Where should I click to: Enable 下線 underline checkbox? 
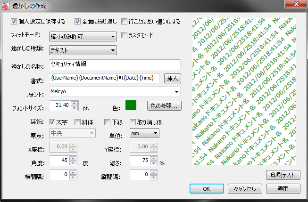[x=107, y=122]
